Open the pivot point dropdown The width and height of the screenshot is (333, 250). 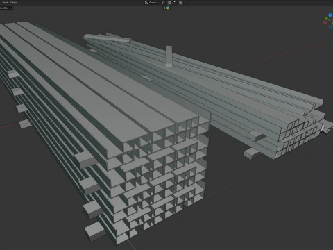164,3
